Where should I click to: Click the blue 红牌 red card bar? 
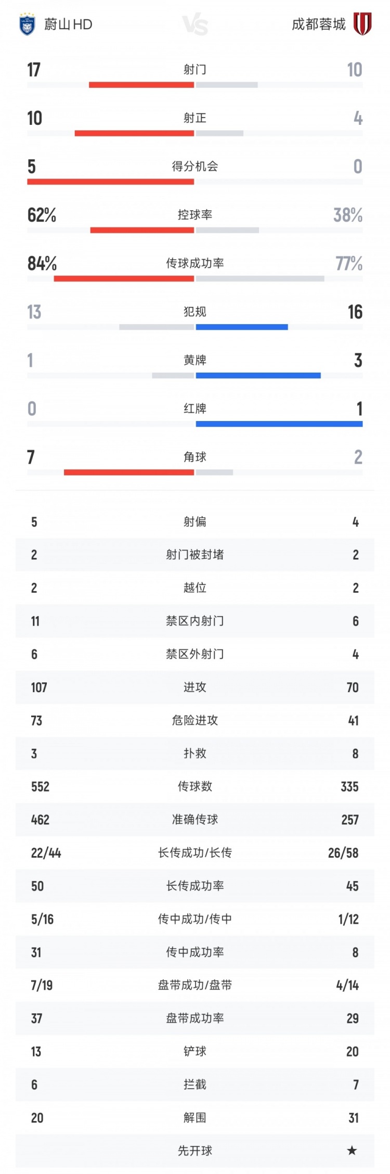[279, 424]
